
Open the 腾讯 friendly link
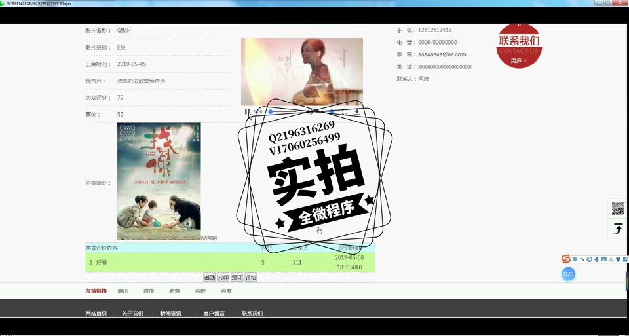[123, 291]
